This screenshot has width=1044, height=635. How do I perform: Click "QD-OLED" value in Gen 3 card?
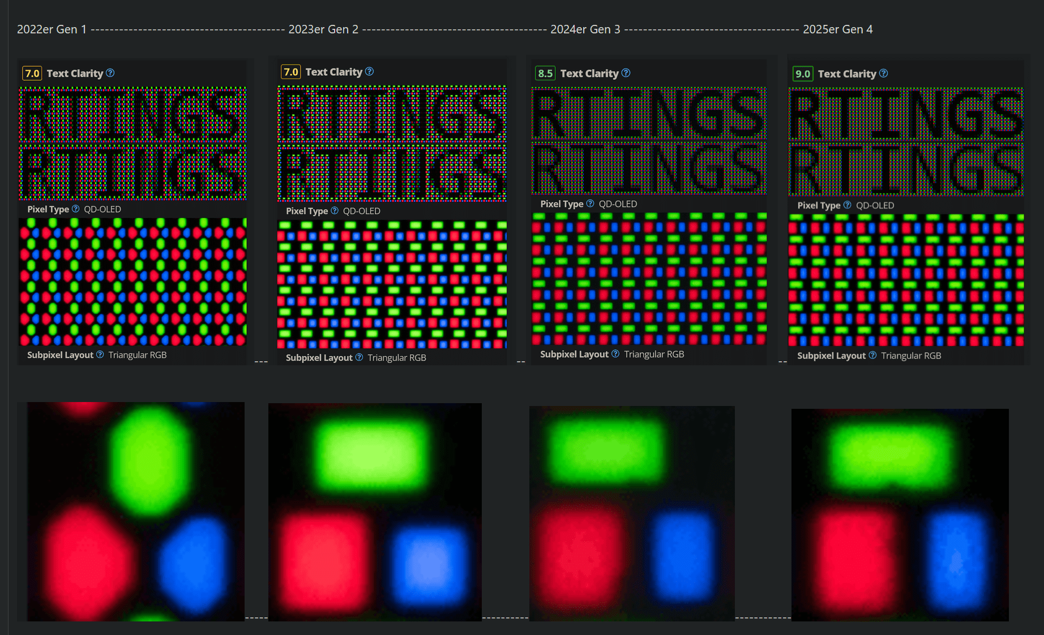tap(618, 204)
